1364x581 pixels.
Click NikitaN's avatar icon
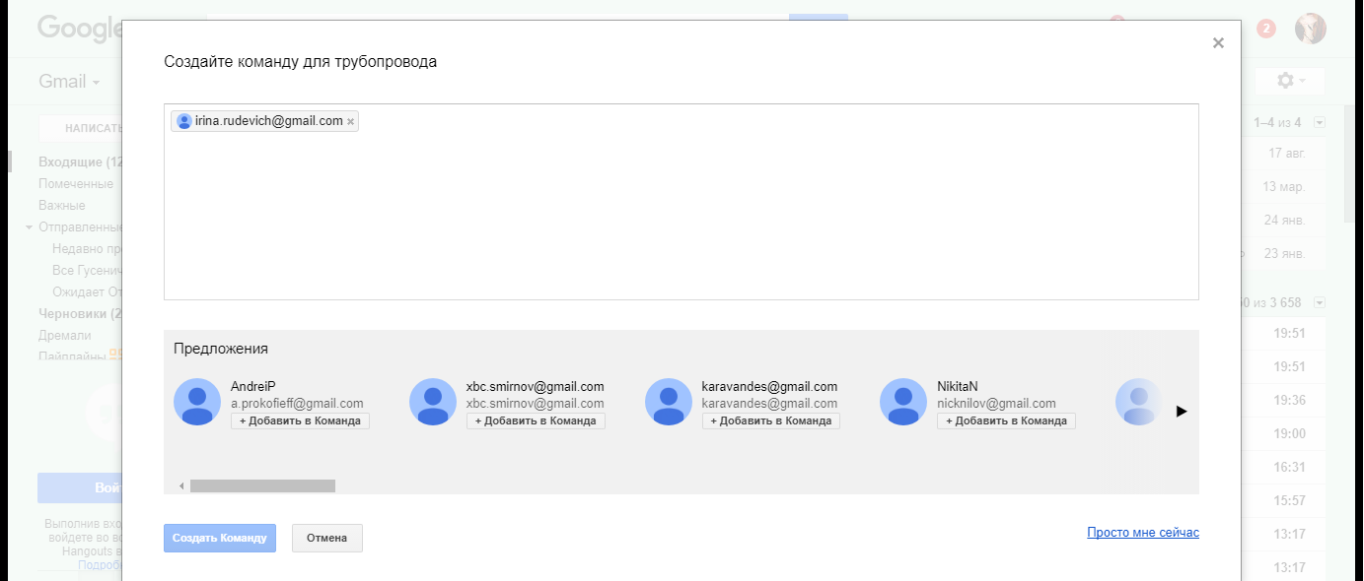903,402
